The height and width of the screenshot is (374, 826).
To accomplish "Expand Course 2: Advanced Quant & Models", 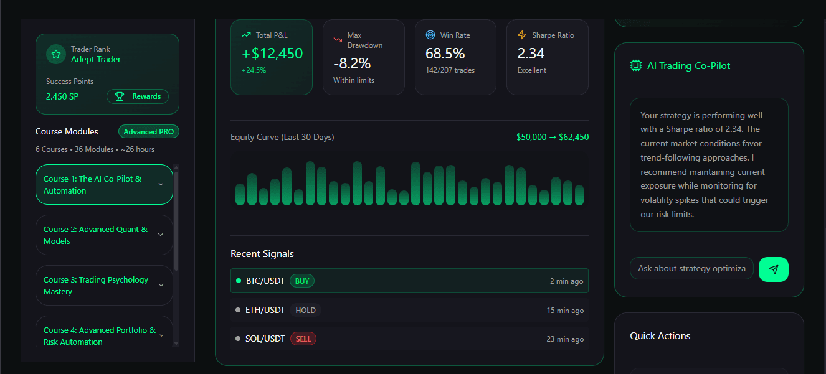I will 104,235.
